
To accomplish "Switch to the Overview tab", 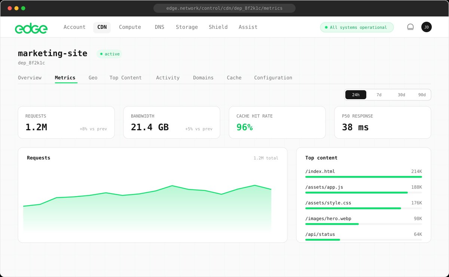I will [30, 78].
